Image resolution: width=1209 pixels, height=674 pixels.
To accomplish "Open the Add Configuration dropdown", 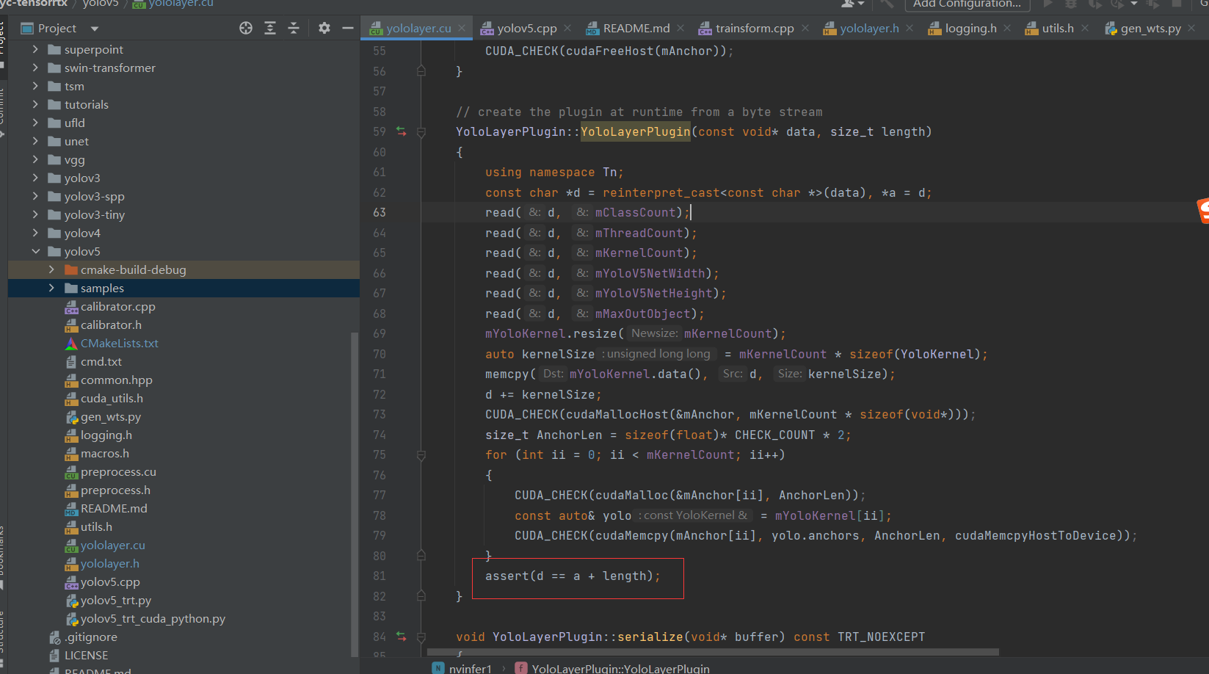I will (x=967, y=5).
